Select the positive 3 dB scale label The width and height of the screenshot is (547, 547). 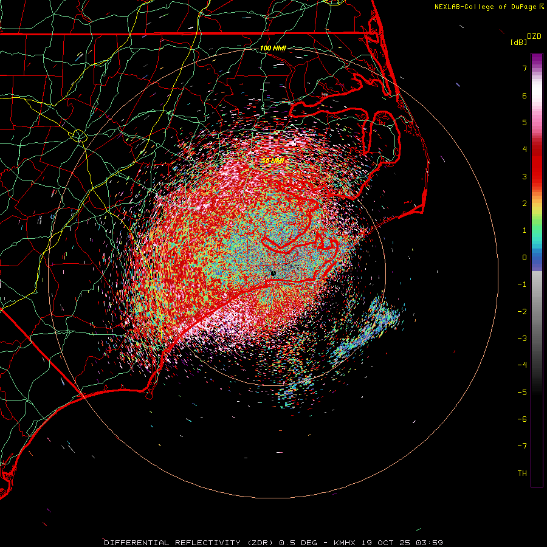(x=525, y=176)
